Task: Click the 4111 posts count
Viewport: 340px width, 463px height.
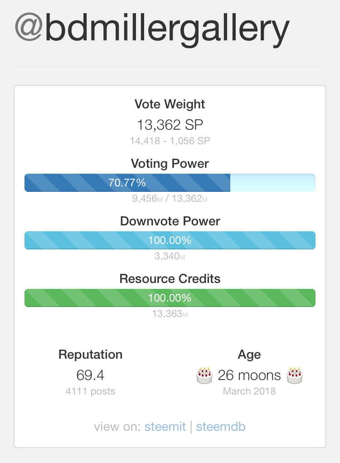Action: [x=90, y=391]
